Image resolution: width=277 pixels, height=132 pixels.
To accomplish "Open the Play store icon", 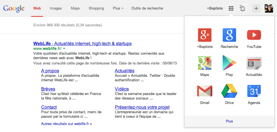I will (x=229, y=63).
